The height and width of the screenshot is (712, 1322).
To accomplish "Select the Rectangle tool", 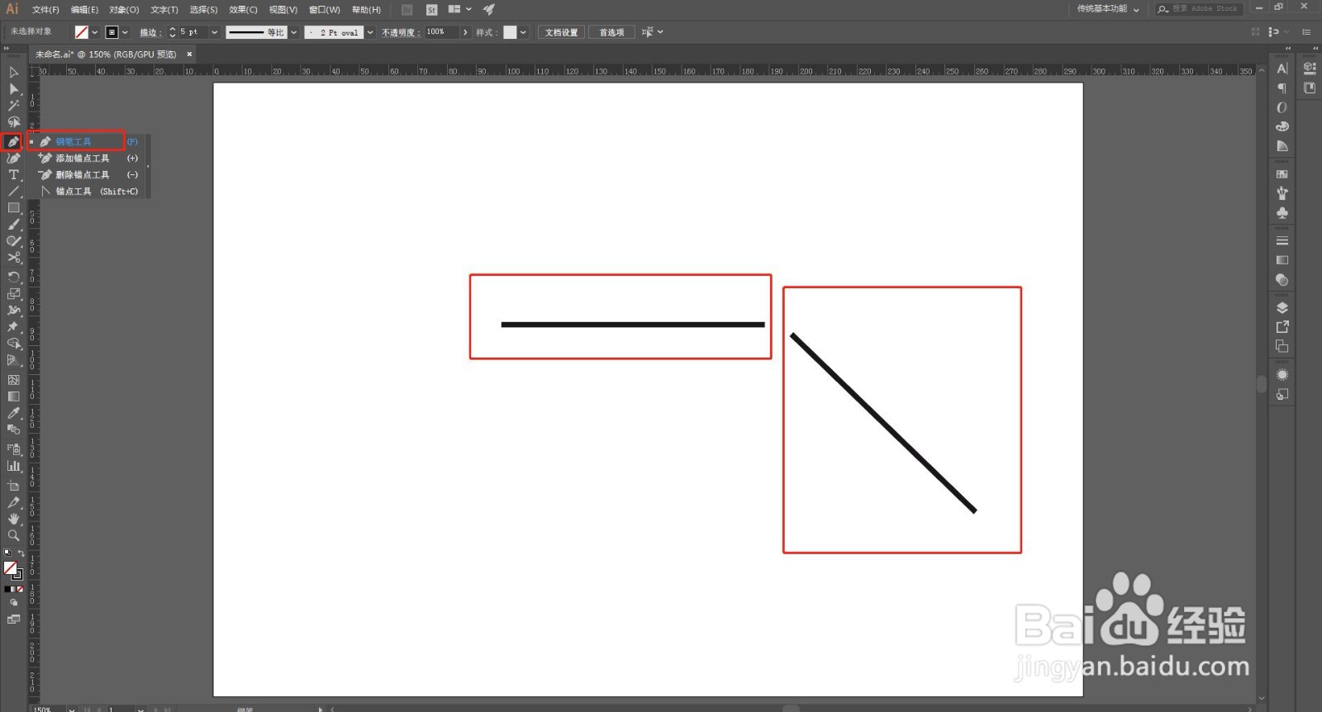I will pyautogui.click(x=13, y=208).
